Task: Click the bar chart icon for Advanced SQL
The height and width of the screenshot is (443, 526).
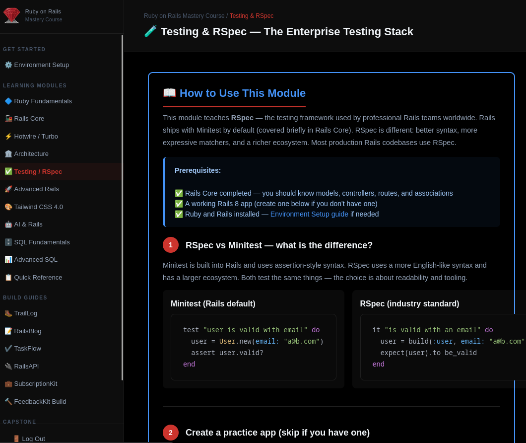Action: click(8, 260)
